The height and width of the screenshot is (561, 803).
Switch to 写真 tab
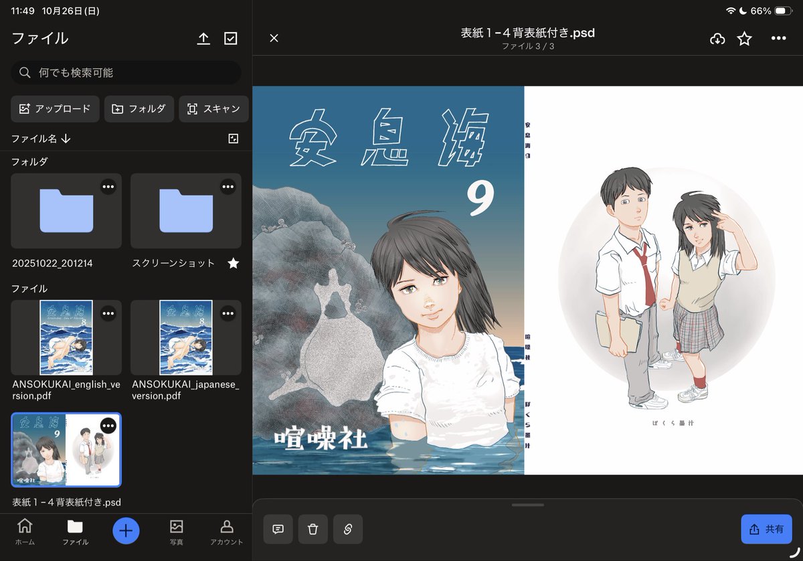coord(176,531)
